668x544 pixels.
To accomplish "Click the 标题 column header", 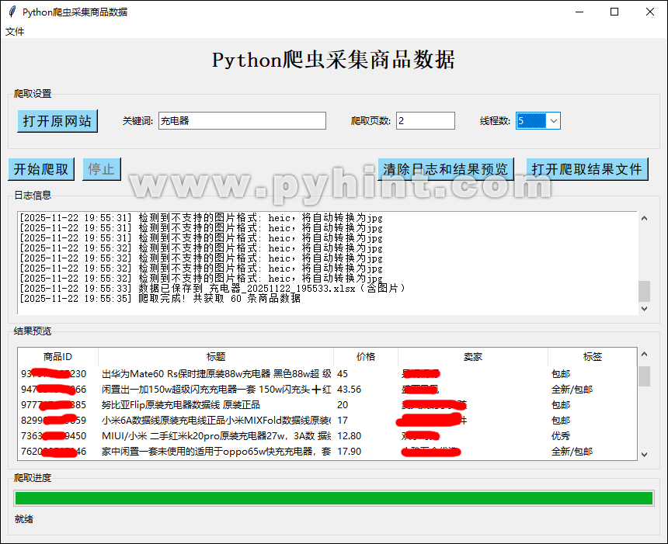I will [216, 356].
